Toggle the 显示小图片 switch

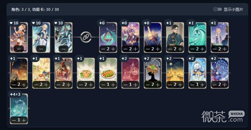coord(217,9)
